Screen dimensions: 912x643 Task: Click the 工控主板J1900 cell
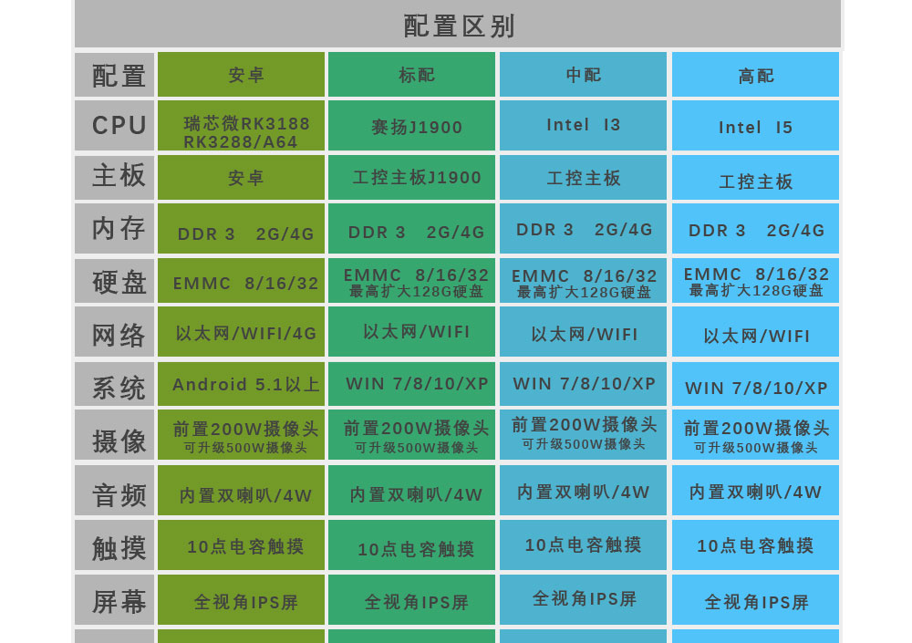pos(412,178)
